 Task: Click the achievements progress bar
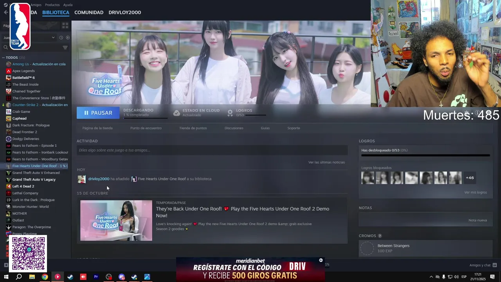click(425, 155)
